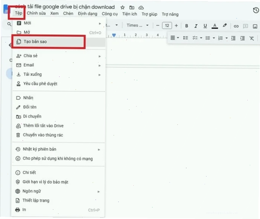This screenshot has height=219, width=260.
Task: Toggle underline formatting
Action: pos(205,26)
